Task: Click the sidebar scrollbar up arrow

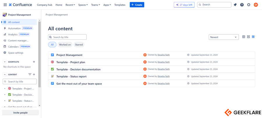Action: pyautogui.click(x=39, y=21)
